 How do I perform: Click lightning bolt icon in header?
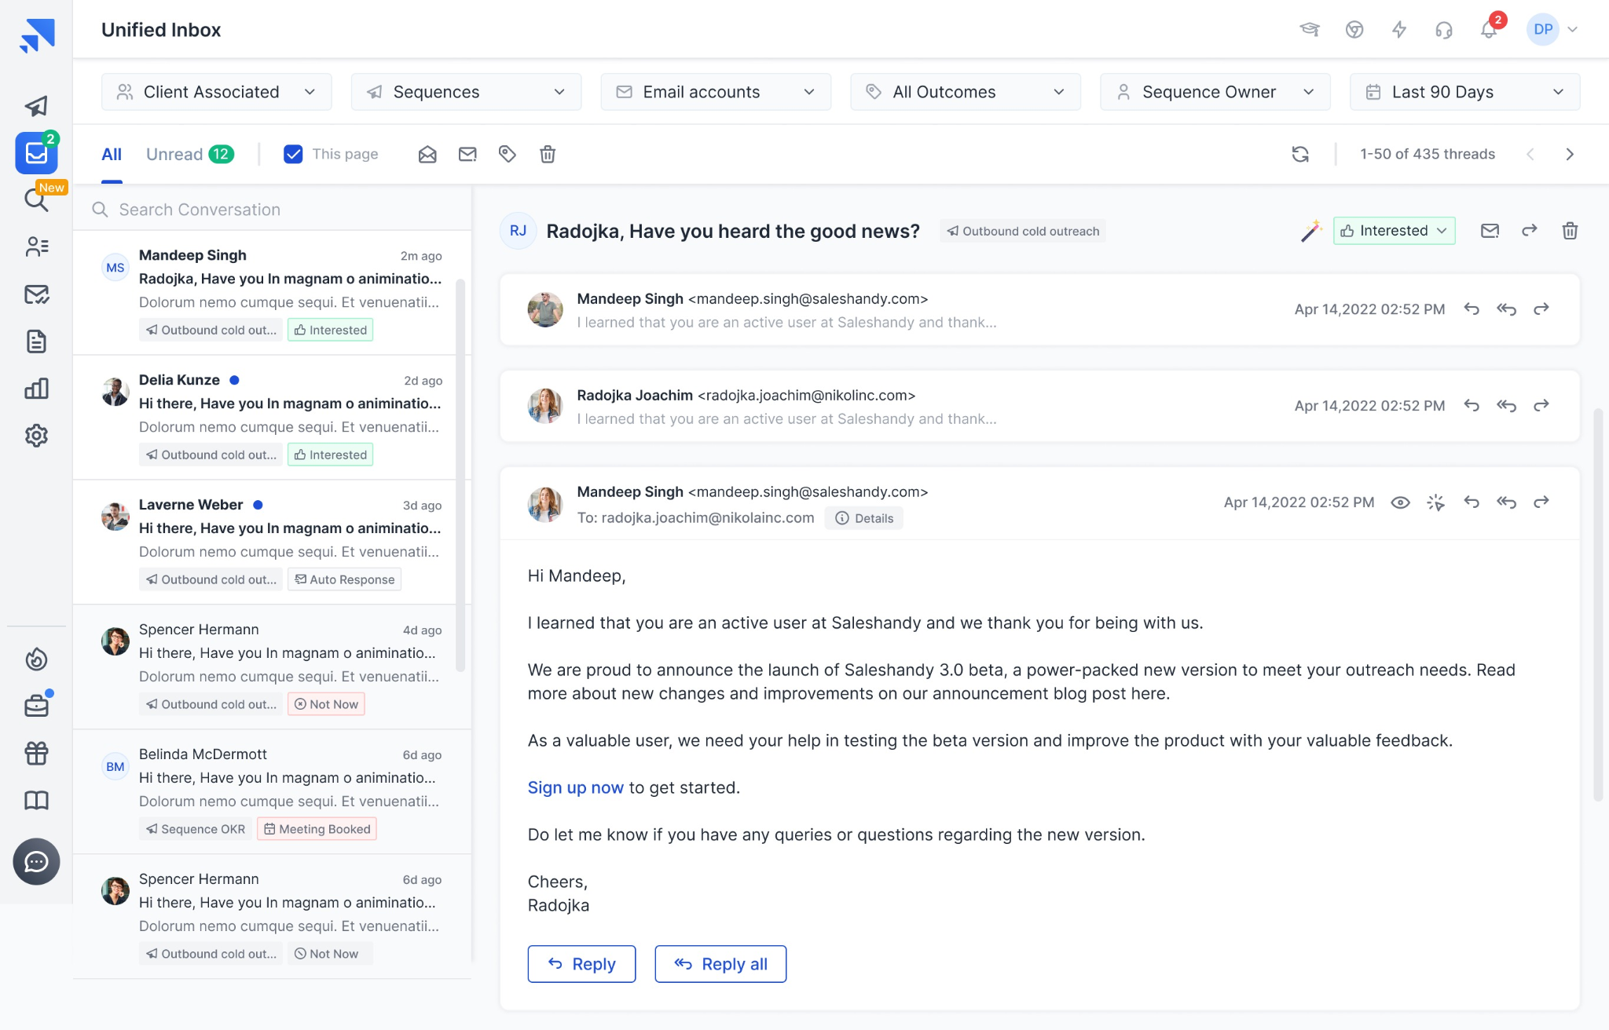(1399, 29)
